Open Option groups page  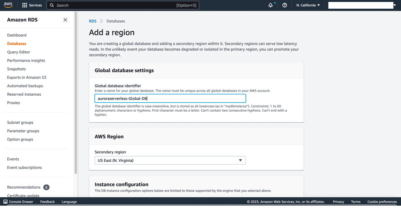[x=20, y=139]
